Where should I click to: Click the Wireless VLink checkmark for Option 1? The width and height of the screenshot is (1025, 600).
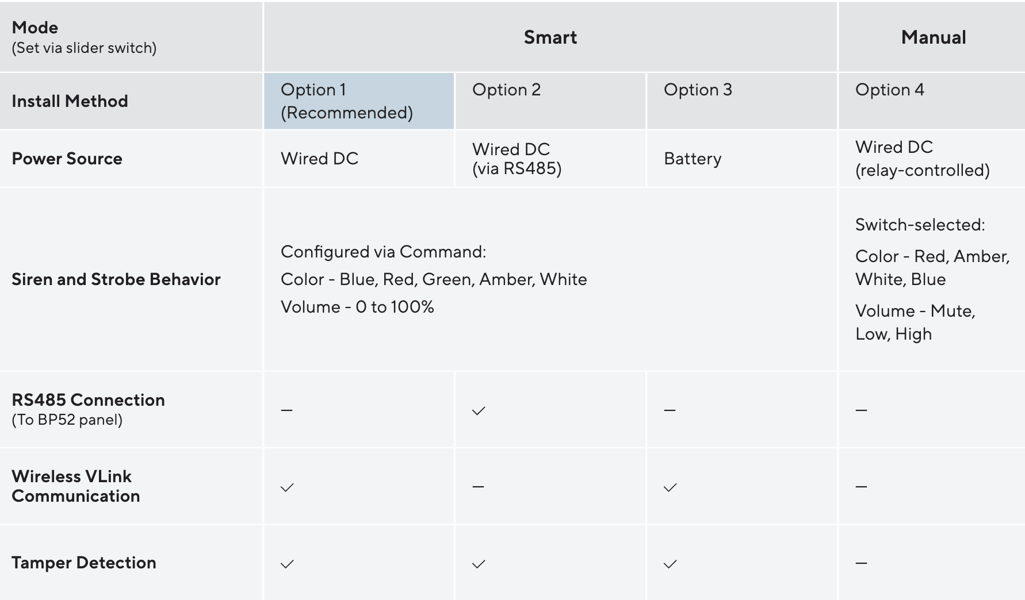pyautogui.click(x=287, y=487)
